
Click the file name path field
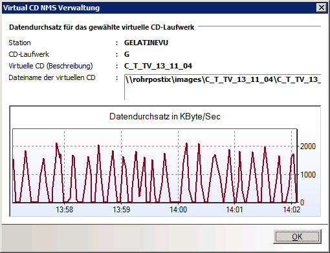223,87
